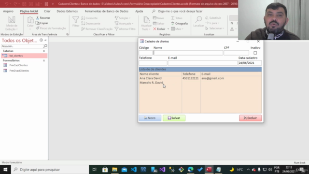Image resolution: width=309 pixels, height=174 pixels.
Task: Toggle the Inativo checkbox
Action: pos(255,53)
